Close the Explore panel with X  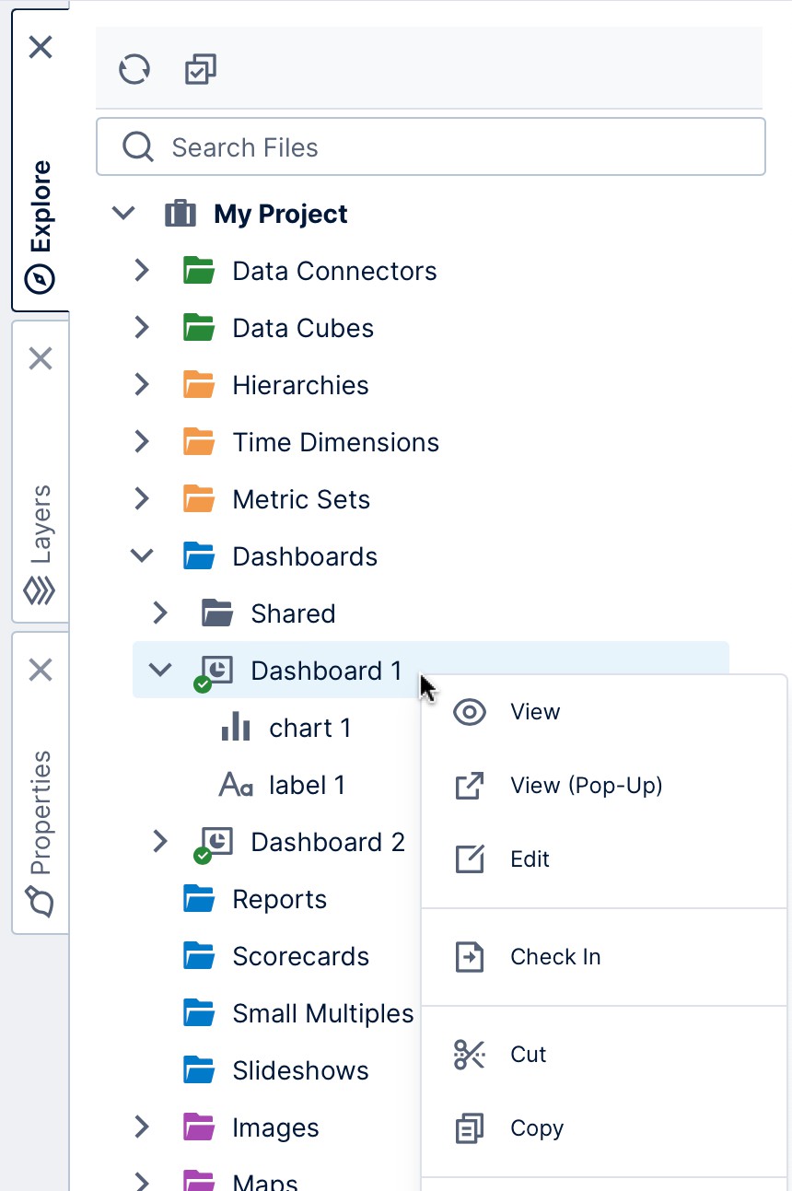[41, 47]
